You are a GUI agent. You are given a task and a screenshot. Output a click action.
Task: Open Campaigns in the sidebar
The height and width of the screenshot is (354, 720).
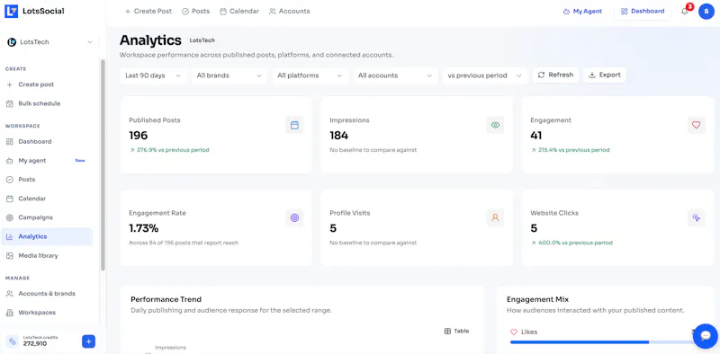click(47, 217)
